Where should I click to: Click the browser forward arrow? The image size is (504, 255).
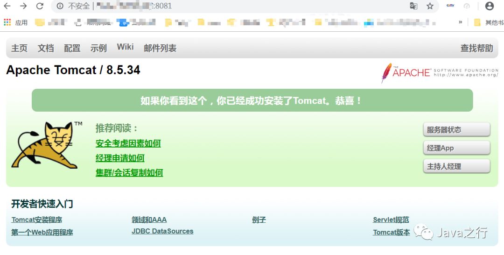(x=23, y=6)
